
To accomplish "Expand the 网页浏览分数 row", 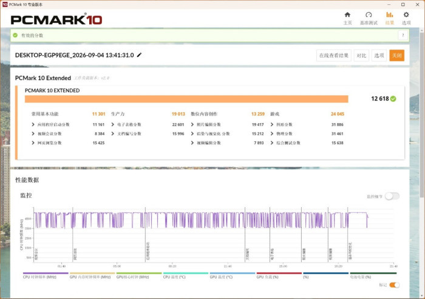I will coord(33,143).
